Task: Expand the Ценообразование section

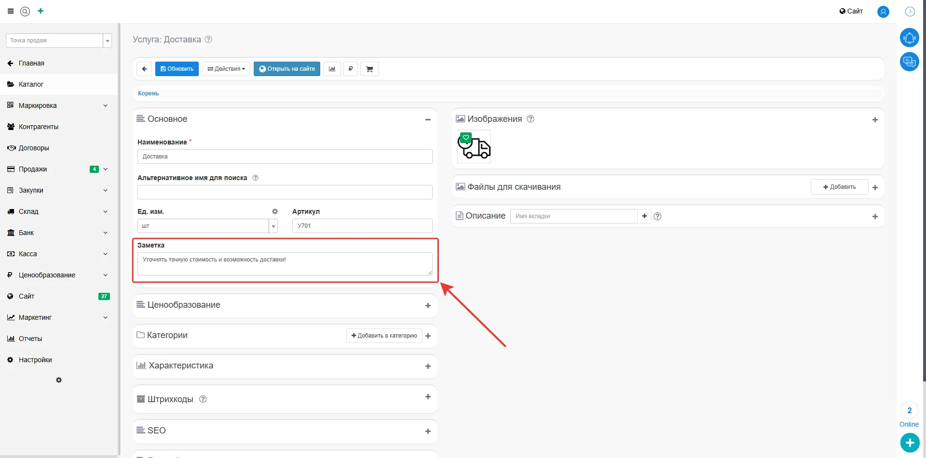Action: point(427,305)
